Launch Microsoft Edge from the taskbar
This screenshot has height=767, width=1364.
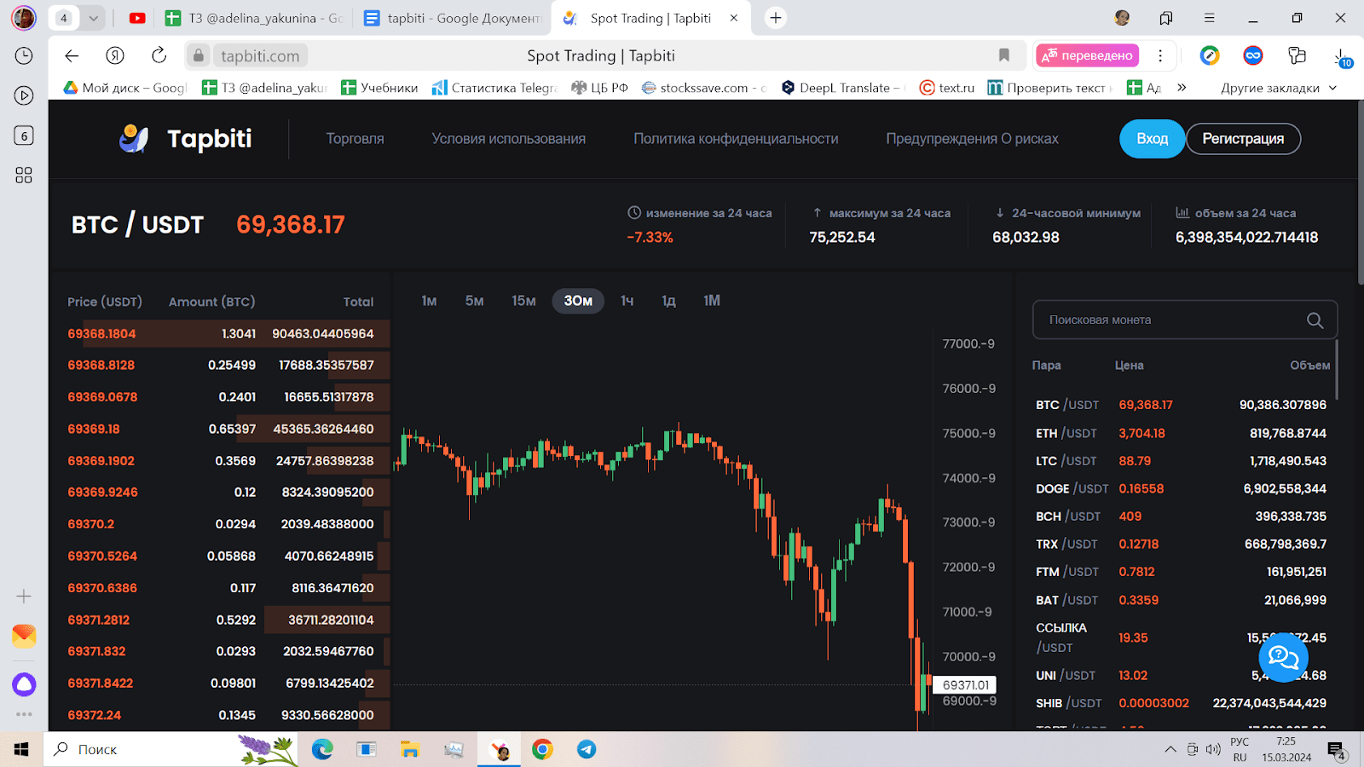coord(322,749)
